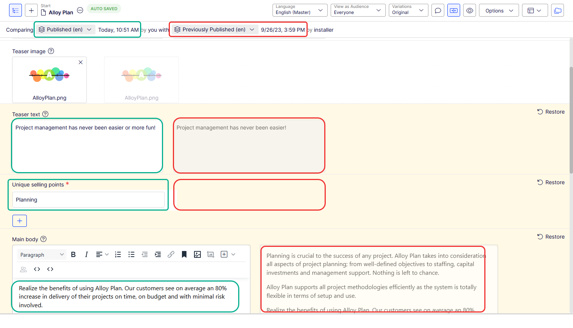
Task: Toggle the compare versions icon
Action: click(x=454, y=11)
